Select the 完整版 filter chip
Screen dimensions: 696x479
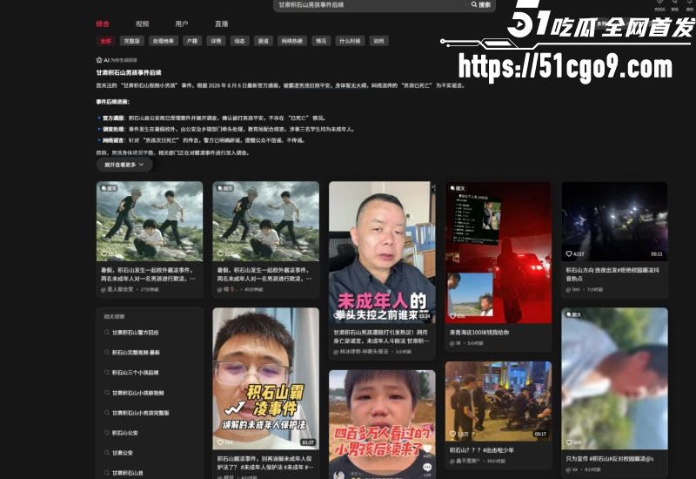pos(132,41)
